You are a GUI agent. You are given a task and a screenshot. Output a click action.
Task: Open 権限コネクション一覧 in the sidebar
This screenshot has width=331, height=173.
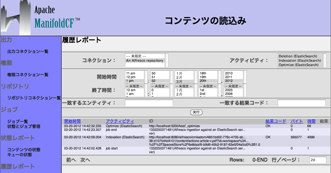click(28, 75)
